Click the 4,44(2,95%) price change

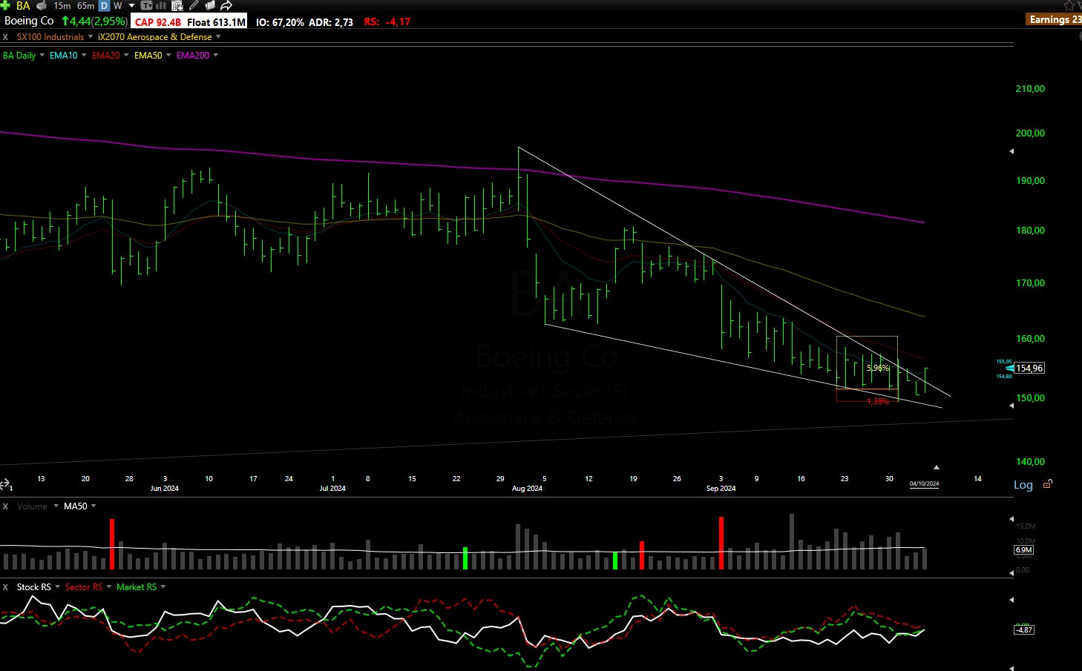(x=94, y=22)
